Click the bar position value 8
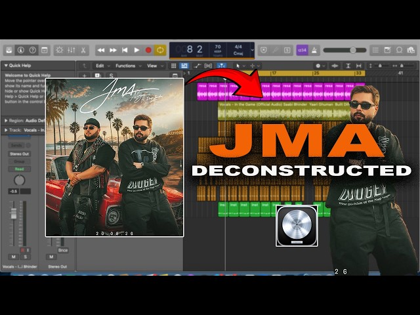Viewport: 420px width, 315px height. [x=190, y=49]
